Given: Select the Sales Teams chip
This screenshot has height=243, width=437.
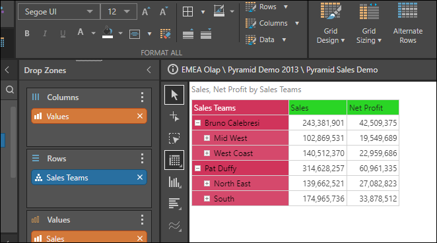Looking at the screenshot, I should tap(89, 177).
